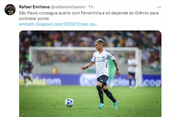Click the @rafaelemilianoo handle
Image resolution: width=170 pixels, height=117 pixels.
click(x=68, y=7)
